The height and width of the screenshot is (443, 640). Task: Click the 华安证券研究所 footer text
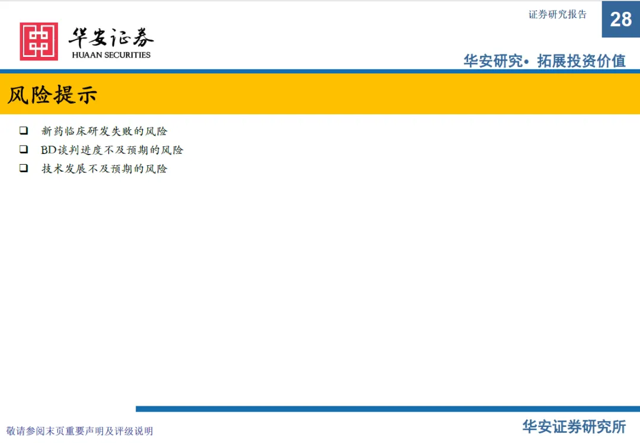point(574,426)
